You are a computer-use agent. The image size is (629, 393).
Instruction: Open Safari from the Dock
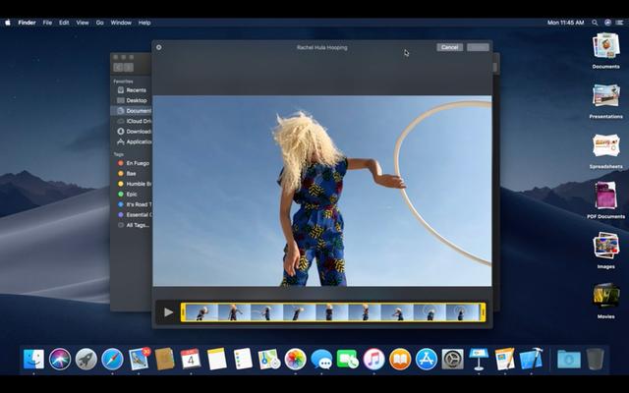click(112, 359)
